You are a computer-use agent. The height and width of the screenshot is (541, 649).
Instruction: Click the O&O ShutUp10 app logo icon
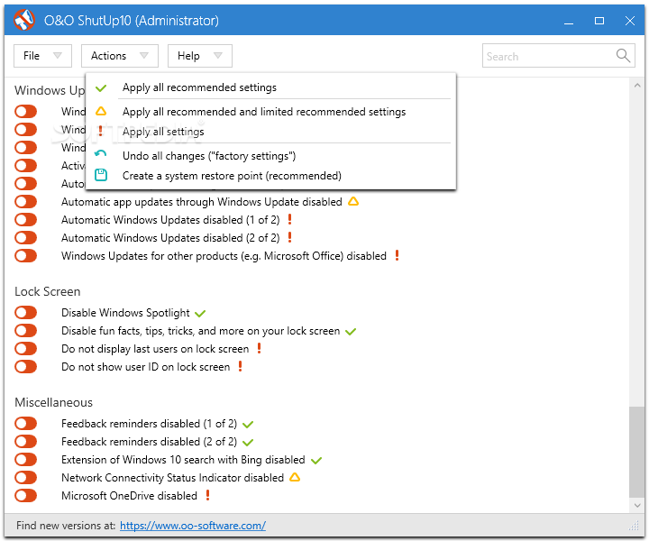(x=24, y=20)
